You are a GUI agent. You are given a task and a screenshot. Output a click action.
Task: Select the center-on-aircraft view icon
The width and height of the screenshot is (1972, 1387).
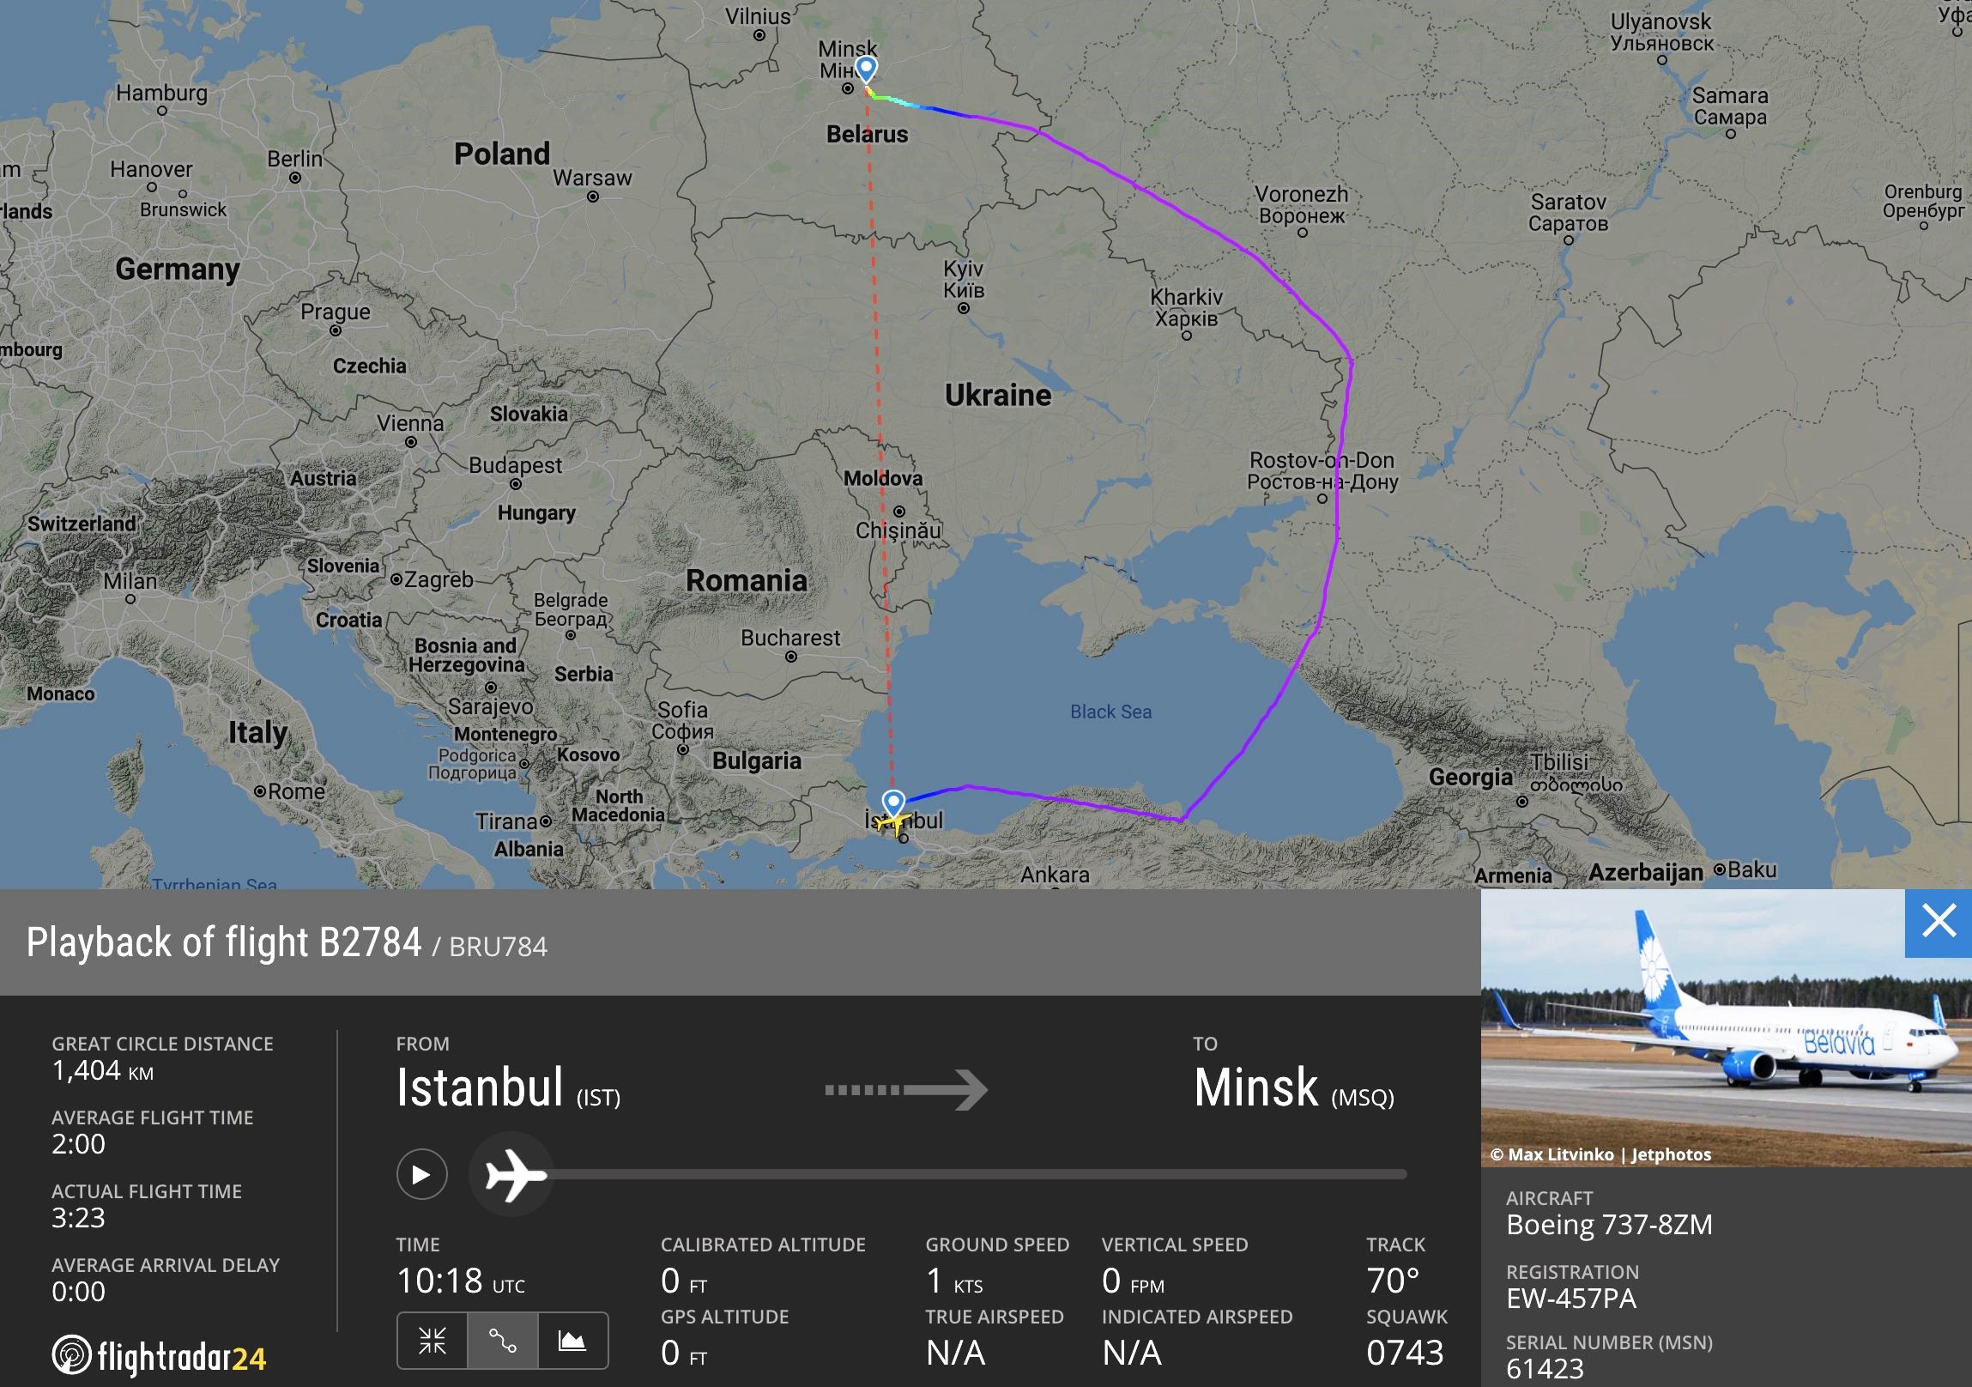432,1340
